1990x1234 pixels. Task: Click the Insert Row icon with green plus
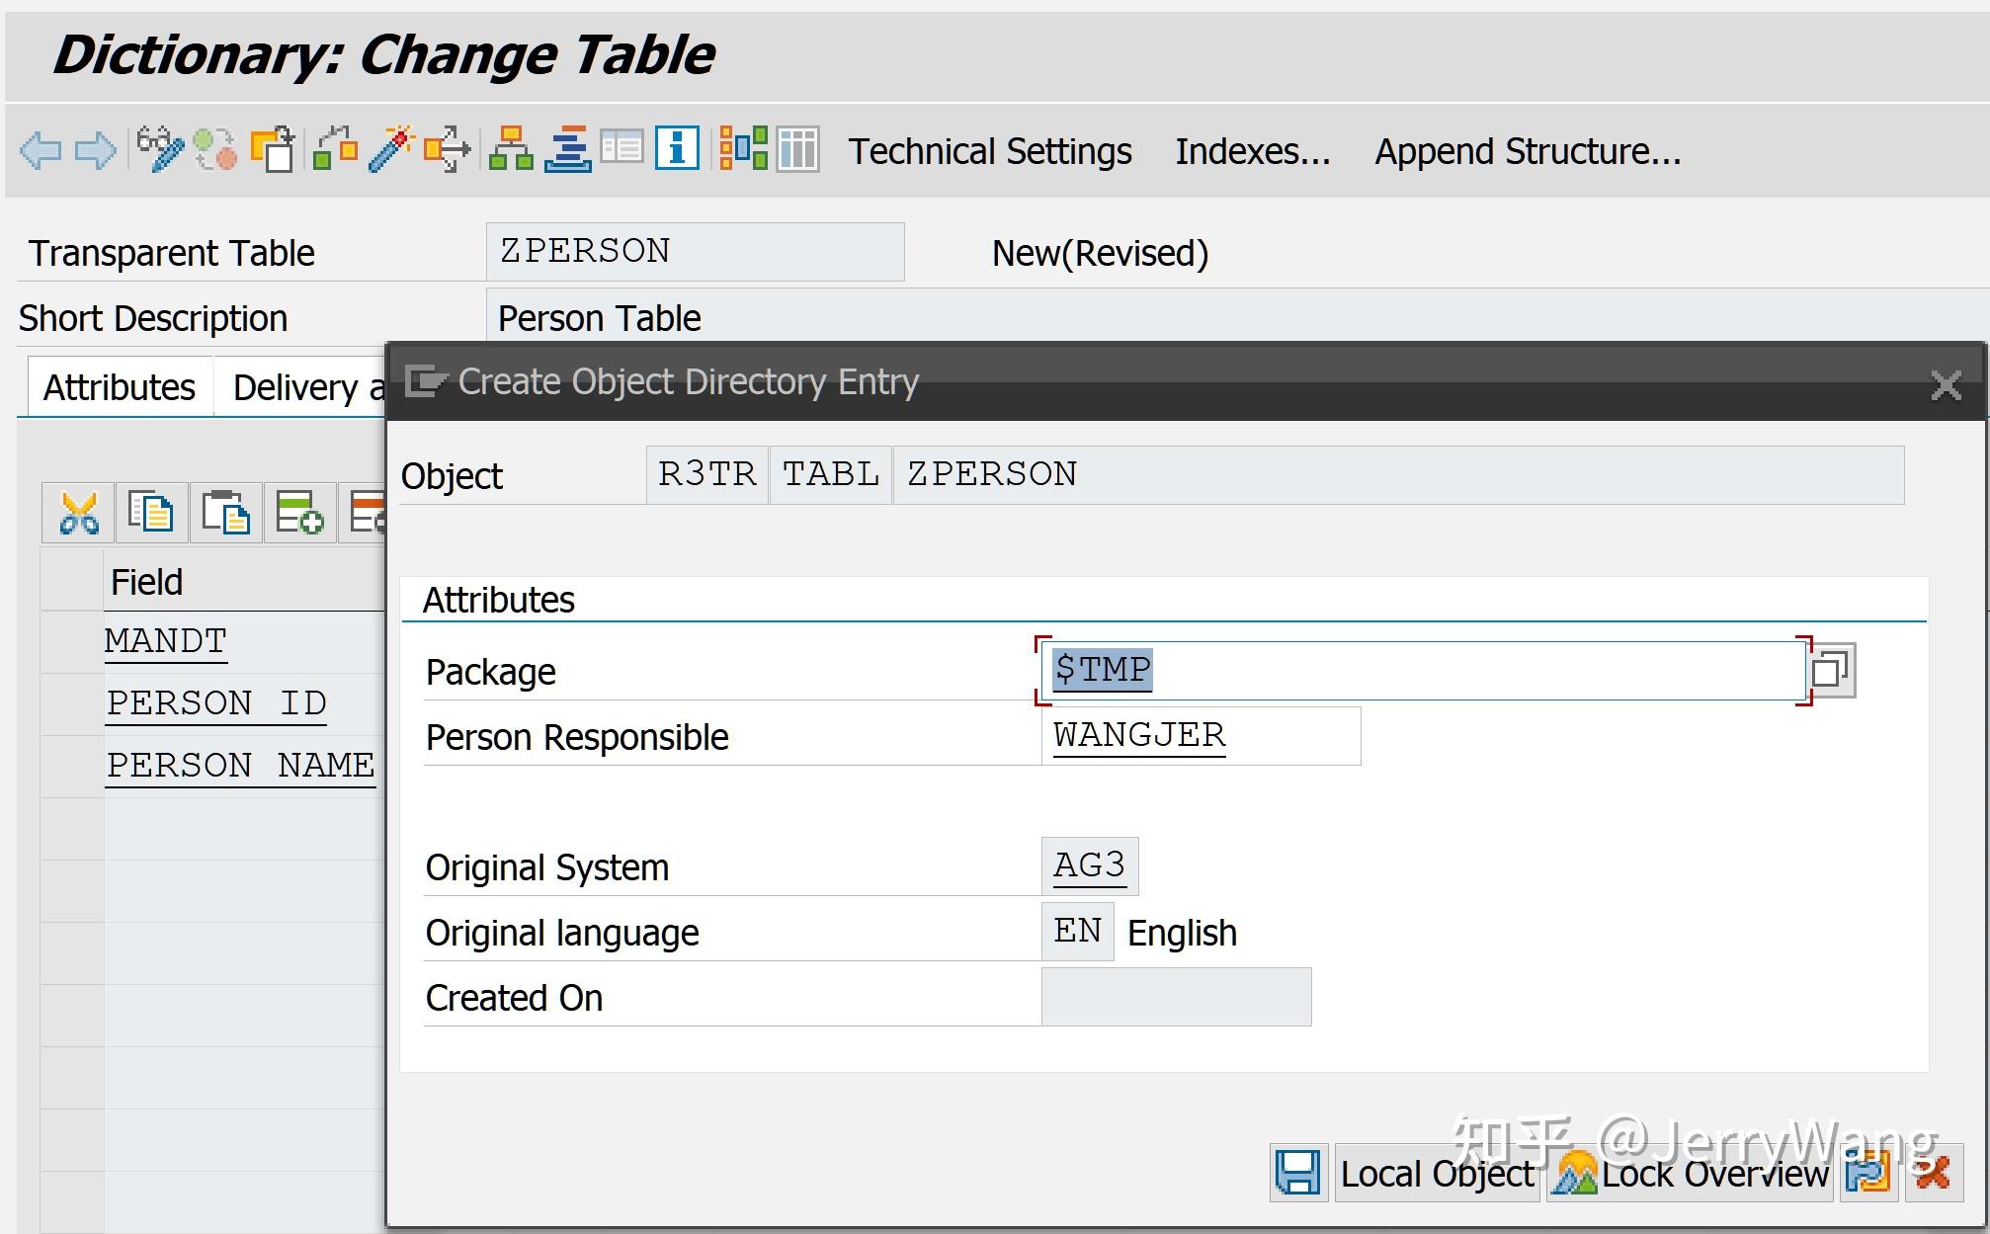[299, 513]
